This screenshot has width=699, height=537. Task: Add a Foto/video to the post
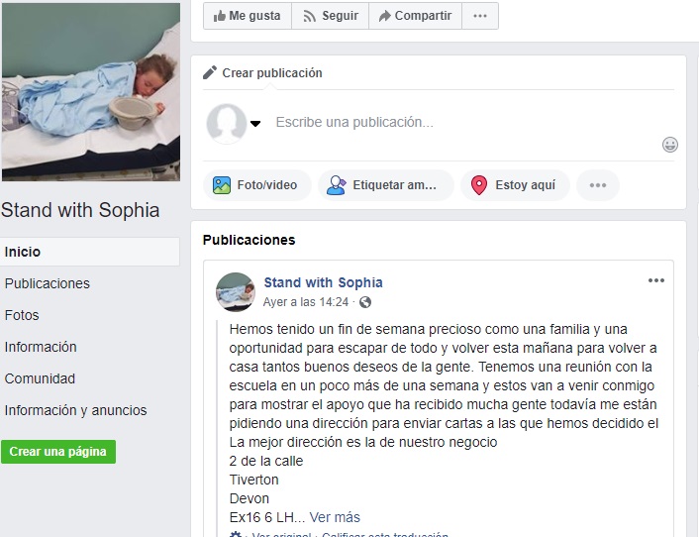click(257, 185)
